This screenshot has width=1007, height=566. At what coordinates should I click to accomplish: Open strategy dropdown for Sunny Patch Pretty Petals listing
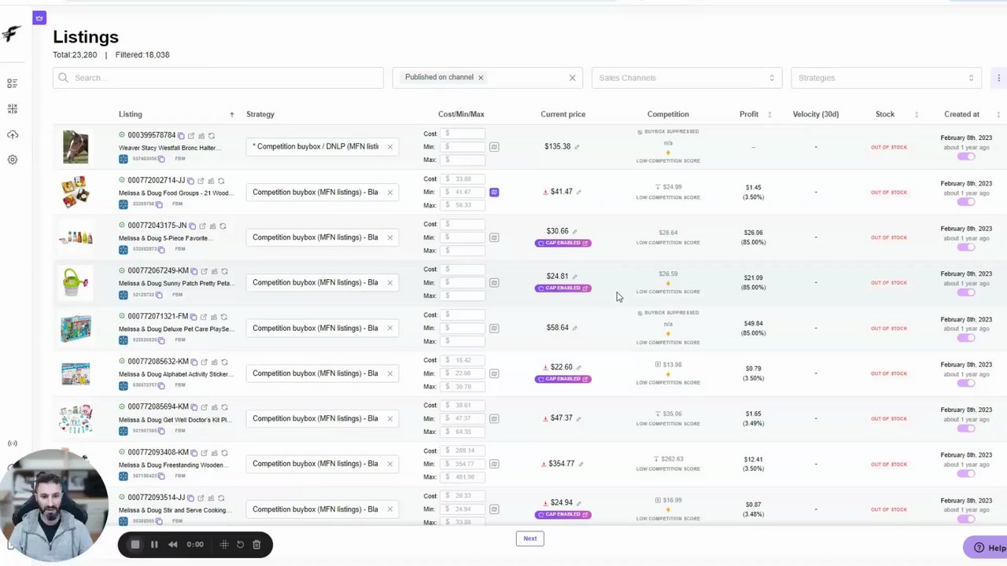click(316, 283)
